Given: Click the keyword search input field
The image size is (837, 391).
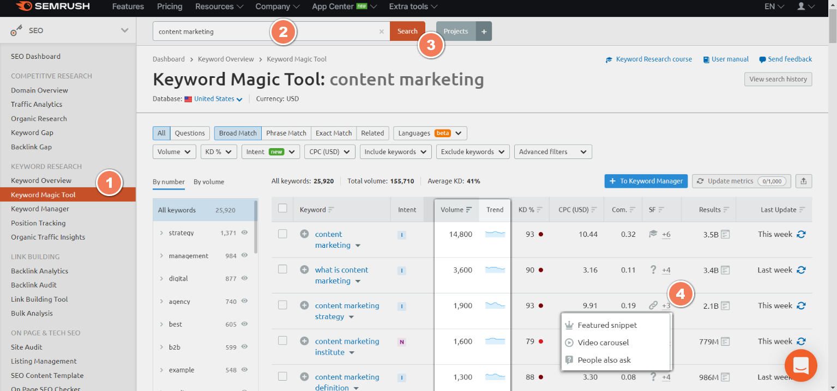Looking at the screenshot, I should click(x=271, y=32).
